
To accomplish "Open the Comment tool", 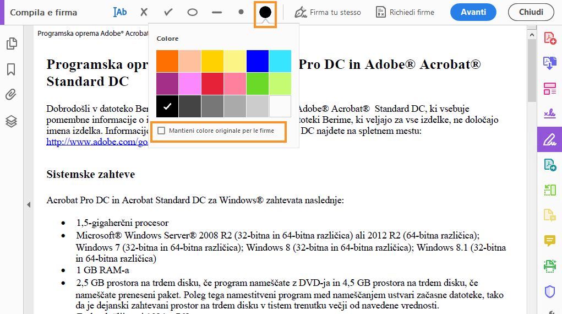I will [x=550, y=240].
